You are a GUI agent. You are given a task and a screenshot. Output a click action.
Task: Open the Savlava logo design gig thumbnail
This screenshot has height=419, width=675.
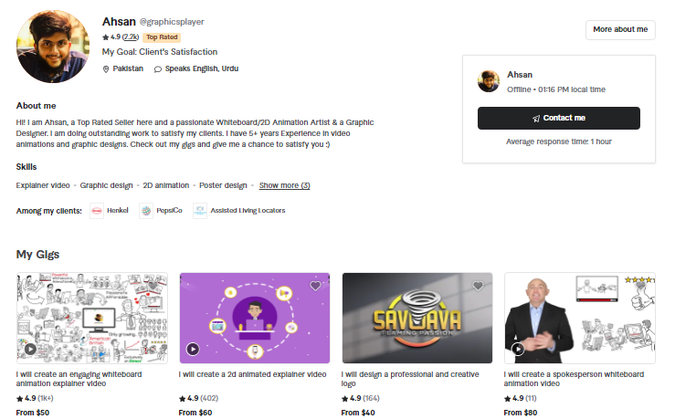(417, 318)
